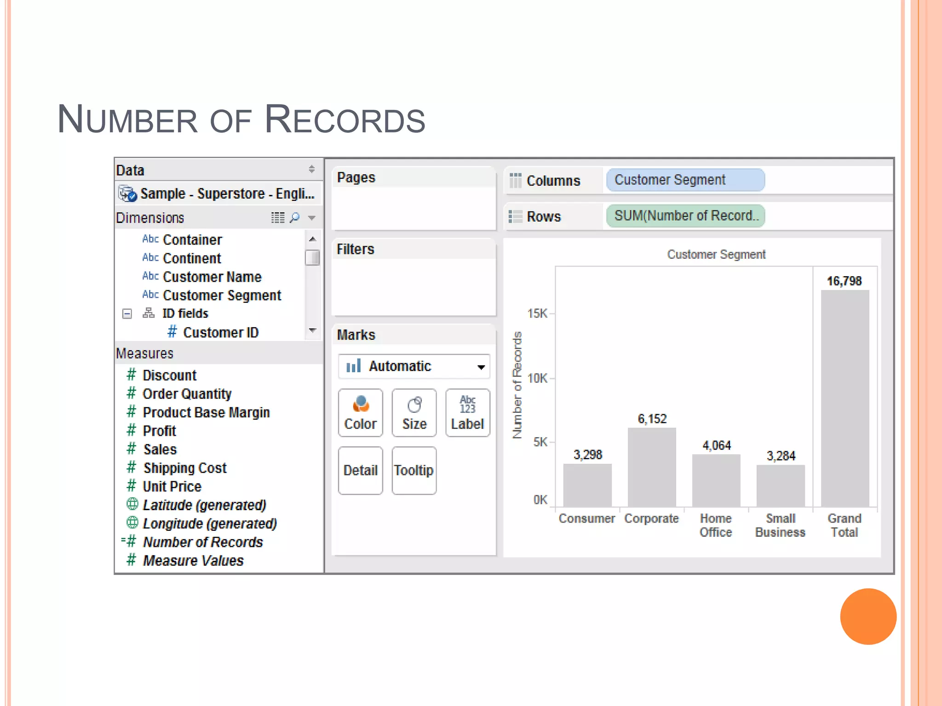Click the Grand Total bar
This screenshot has width=942, height=706.
845,399
